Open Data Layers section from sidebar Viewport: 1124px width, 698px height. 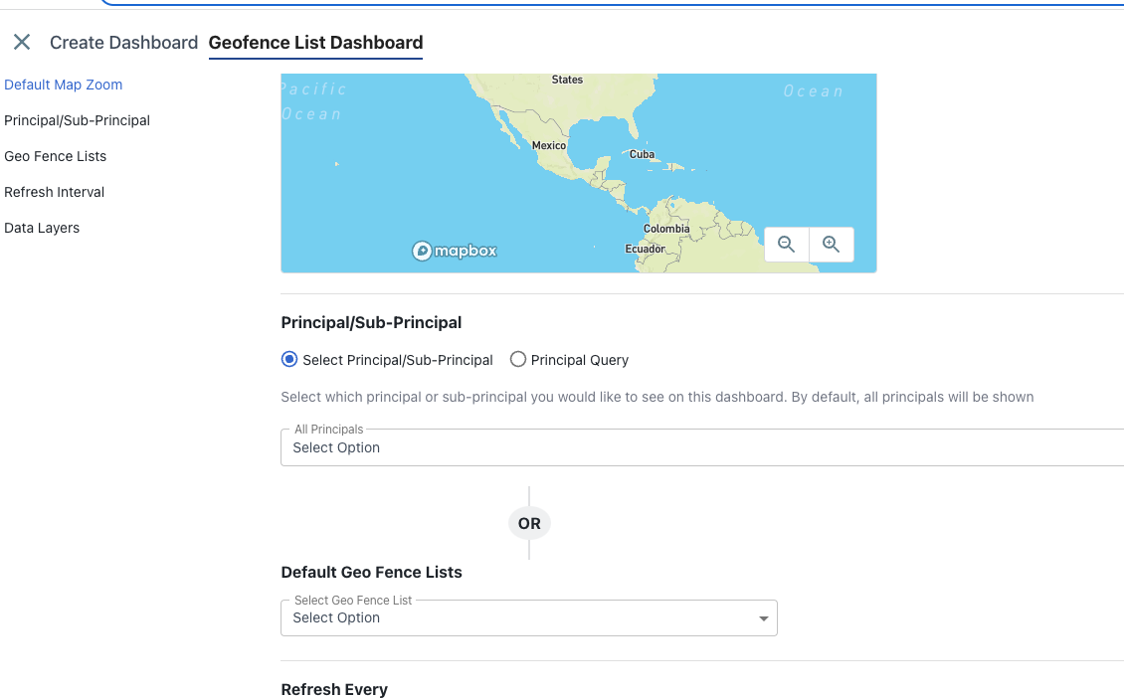[x=42, y=228]
